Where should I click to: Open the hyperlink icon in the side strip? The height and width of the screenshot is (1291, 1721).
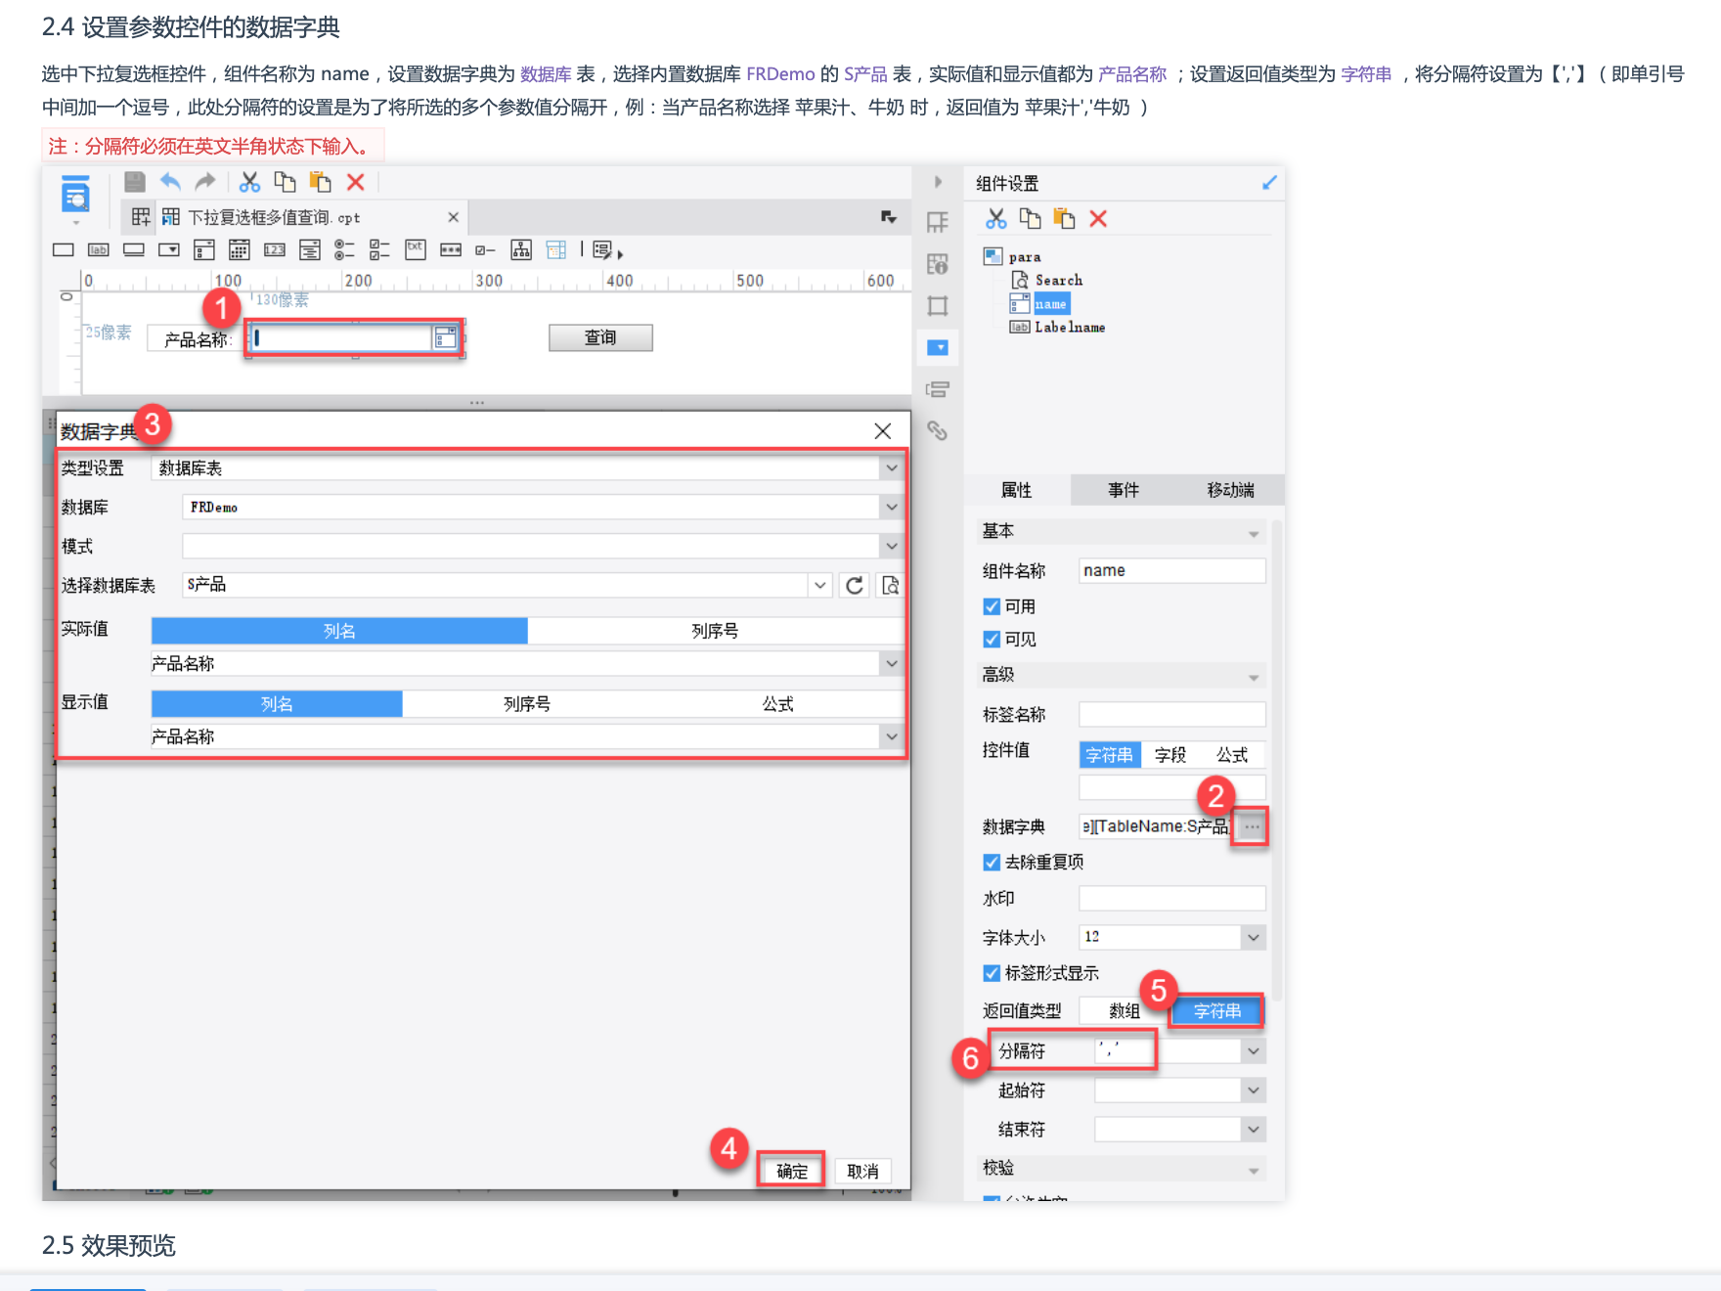click(x=937, y=430)
